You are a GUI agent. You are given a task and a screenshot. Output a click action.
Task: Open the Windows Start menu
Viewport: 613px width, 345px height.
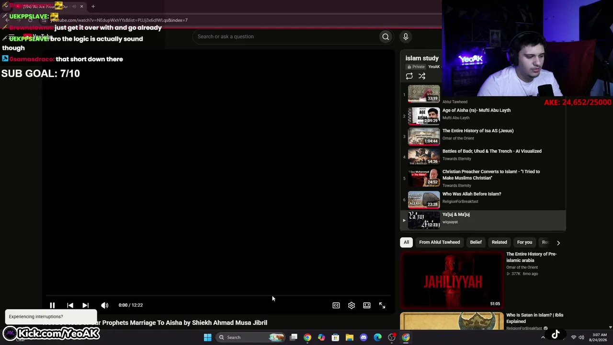[207, 337]
